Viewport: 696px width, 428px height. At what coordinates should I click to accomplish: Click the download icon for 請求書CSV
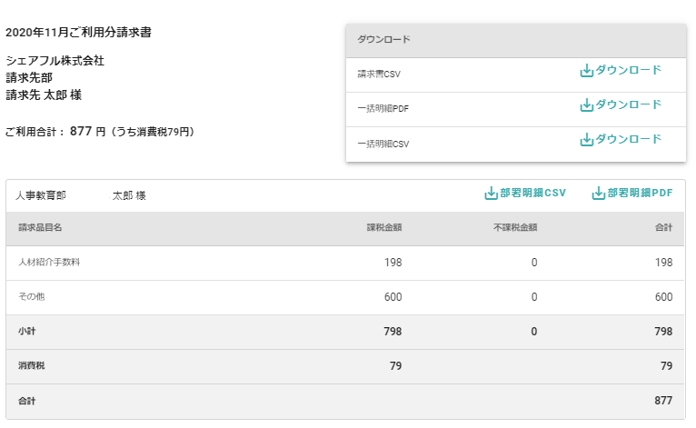pos(586,71)
